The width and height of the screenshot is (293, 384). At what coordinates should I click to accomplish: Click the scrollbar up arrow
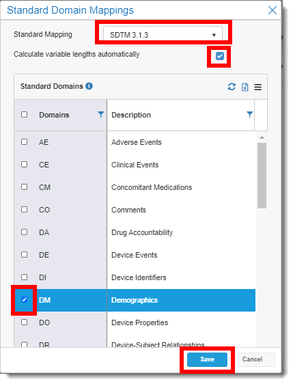(x=262, y=137)
